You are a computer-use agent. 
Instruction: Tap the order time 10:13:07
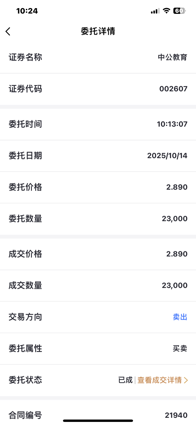coord(172,124)
